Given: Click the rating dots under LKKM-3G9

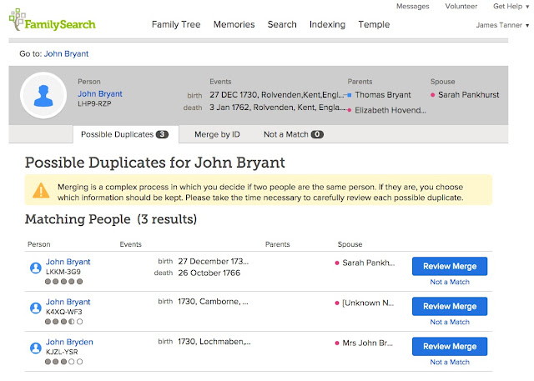Looking at the screenshot, I should [x=64, y=282].
